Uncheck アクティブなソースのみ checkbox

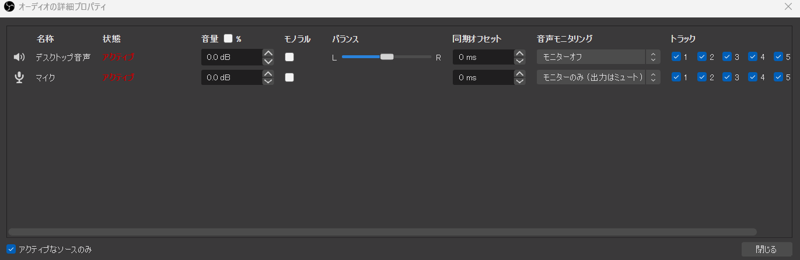11,249
